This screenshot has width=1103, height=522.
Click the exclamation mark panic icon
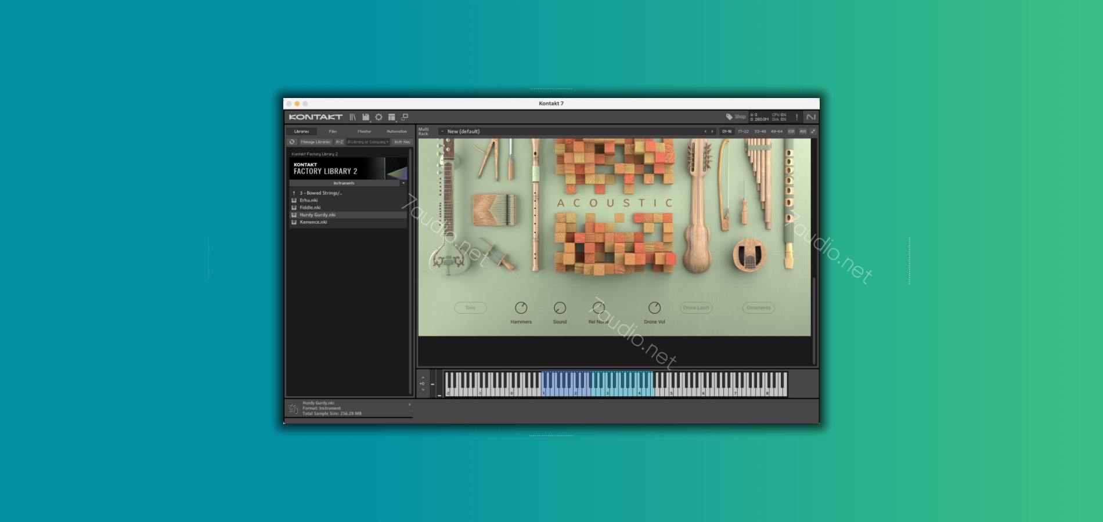tap(796, 117)
